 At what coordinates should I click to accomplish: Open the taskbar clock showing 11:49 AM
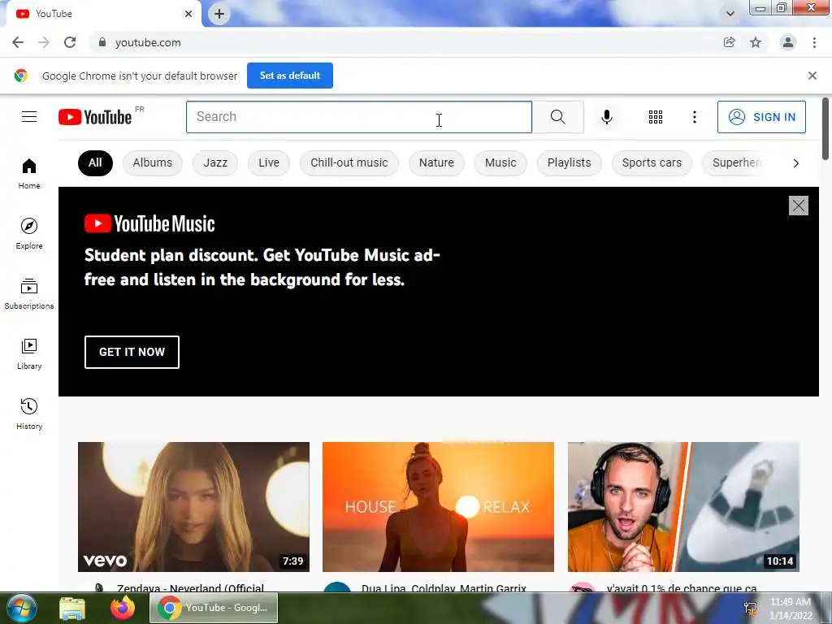click(x=790, y=609)
